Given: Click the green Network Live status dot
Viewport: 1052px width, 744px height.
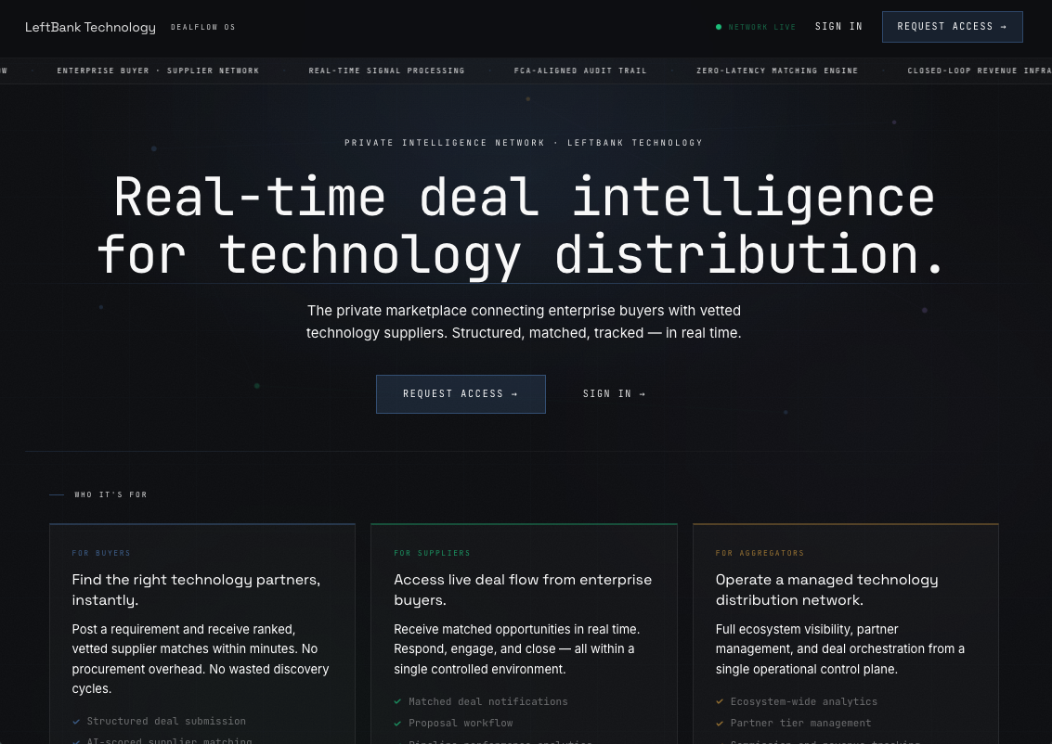Looking at the screenshot, I should point(719,27).
